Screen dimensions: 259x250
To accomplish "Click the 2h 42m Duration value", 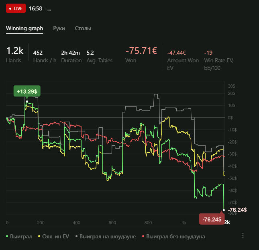I will point(70,53).
